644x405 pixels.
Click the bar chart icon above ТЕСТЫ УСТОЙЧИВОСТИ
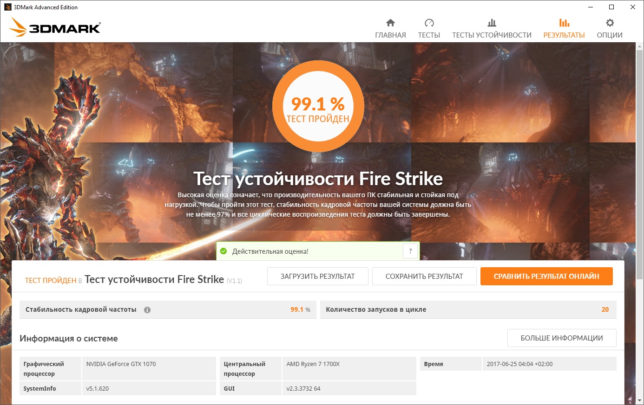click(492, 23)
